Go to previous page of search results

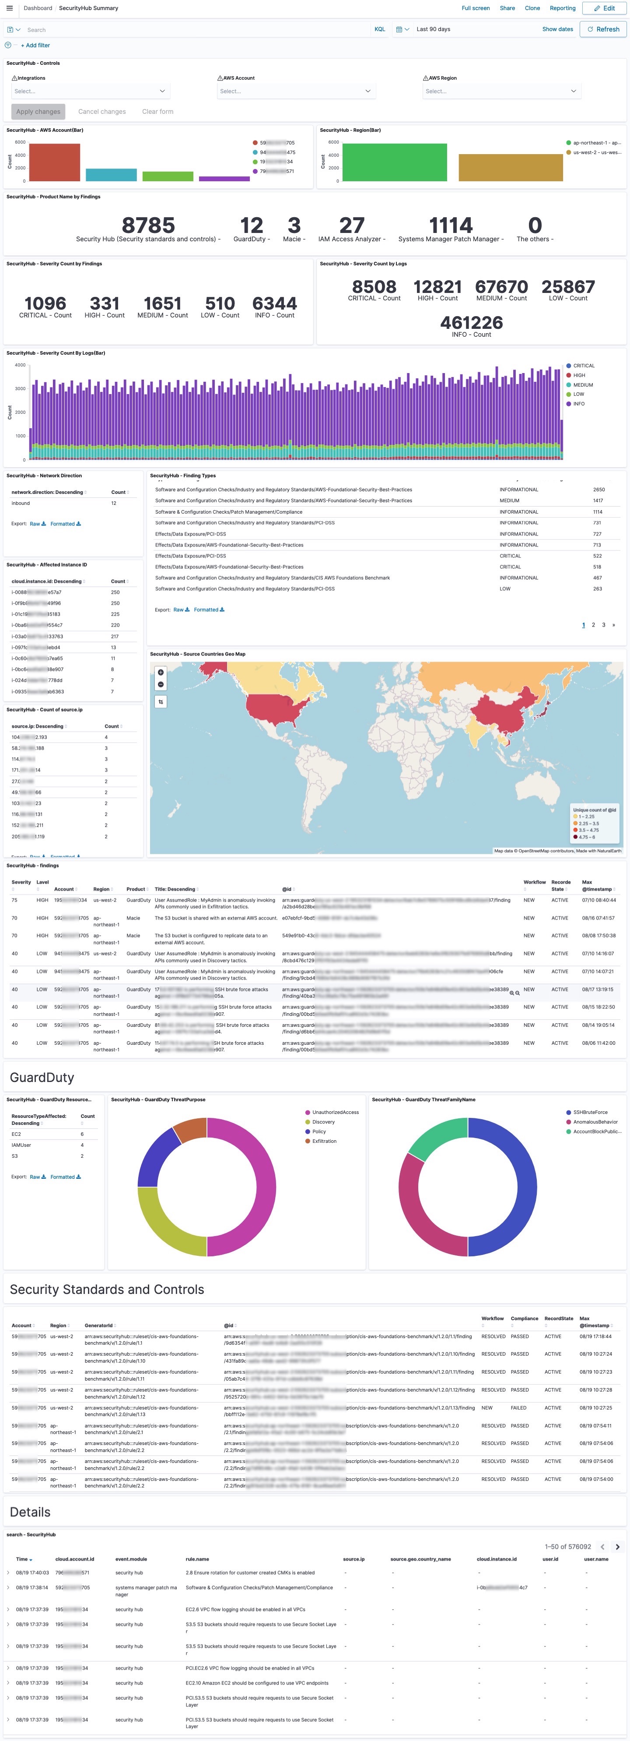pyautogui.click(x=602, y=1546)
